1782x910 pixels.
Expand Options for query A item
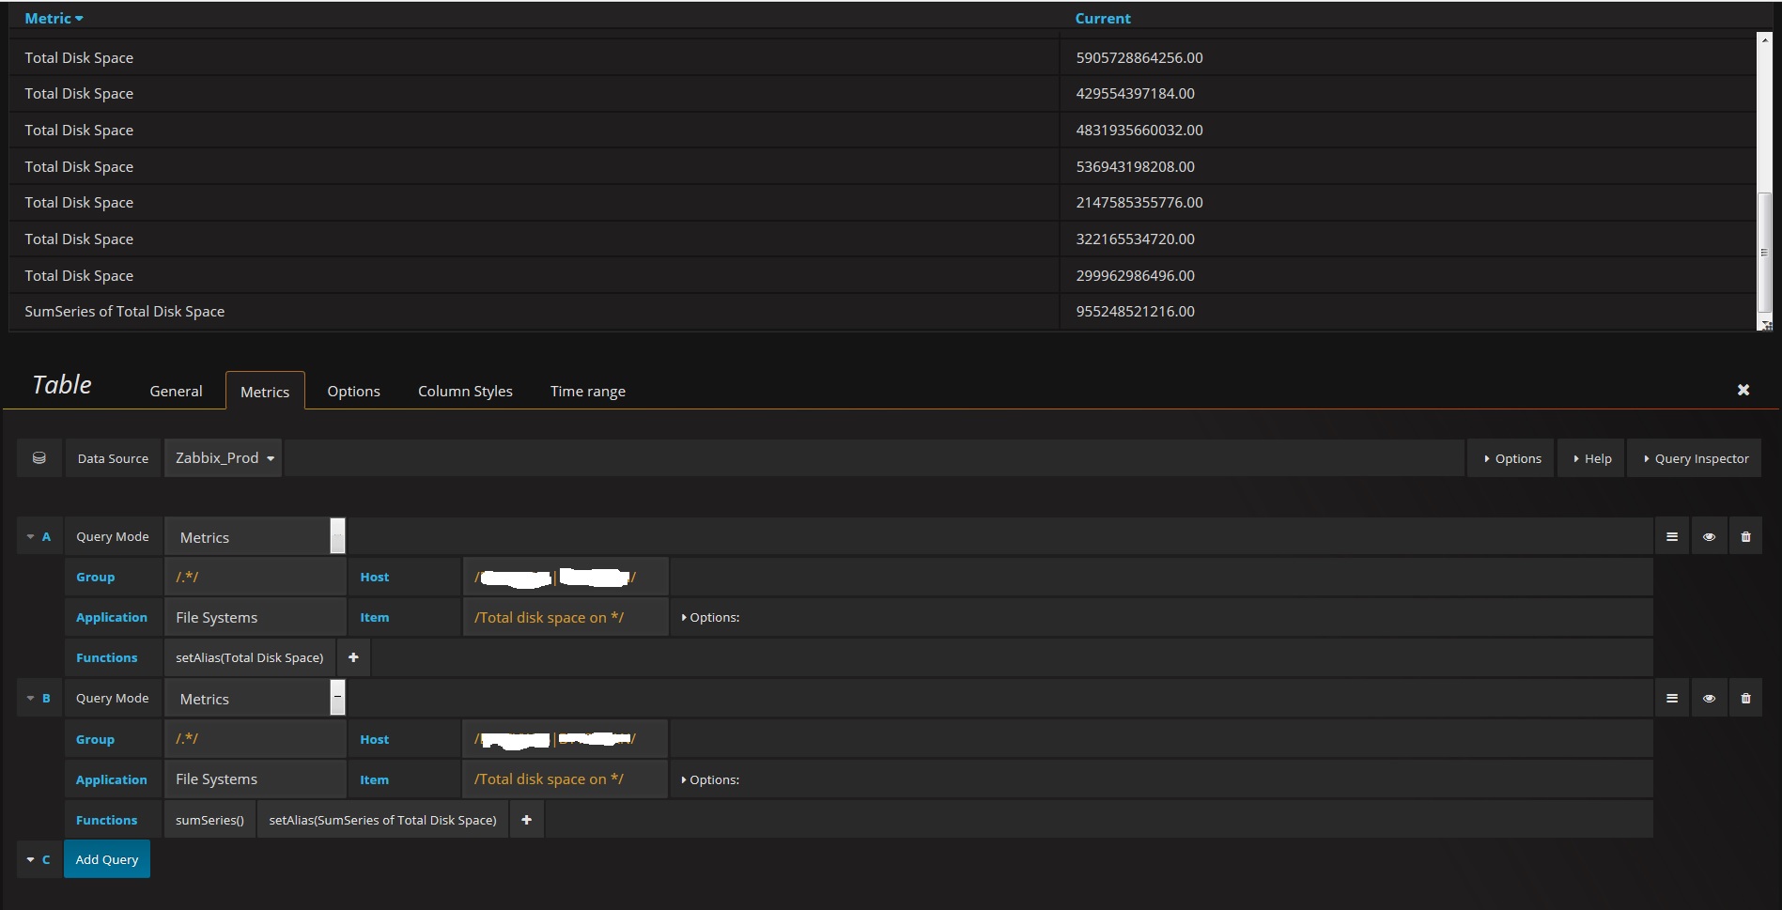pos(711,617)
